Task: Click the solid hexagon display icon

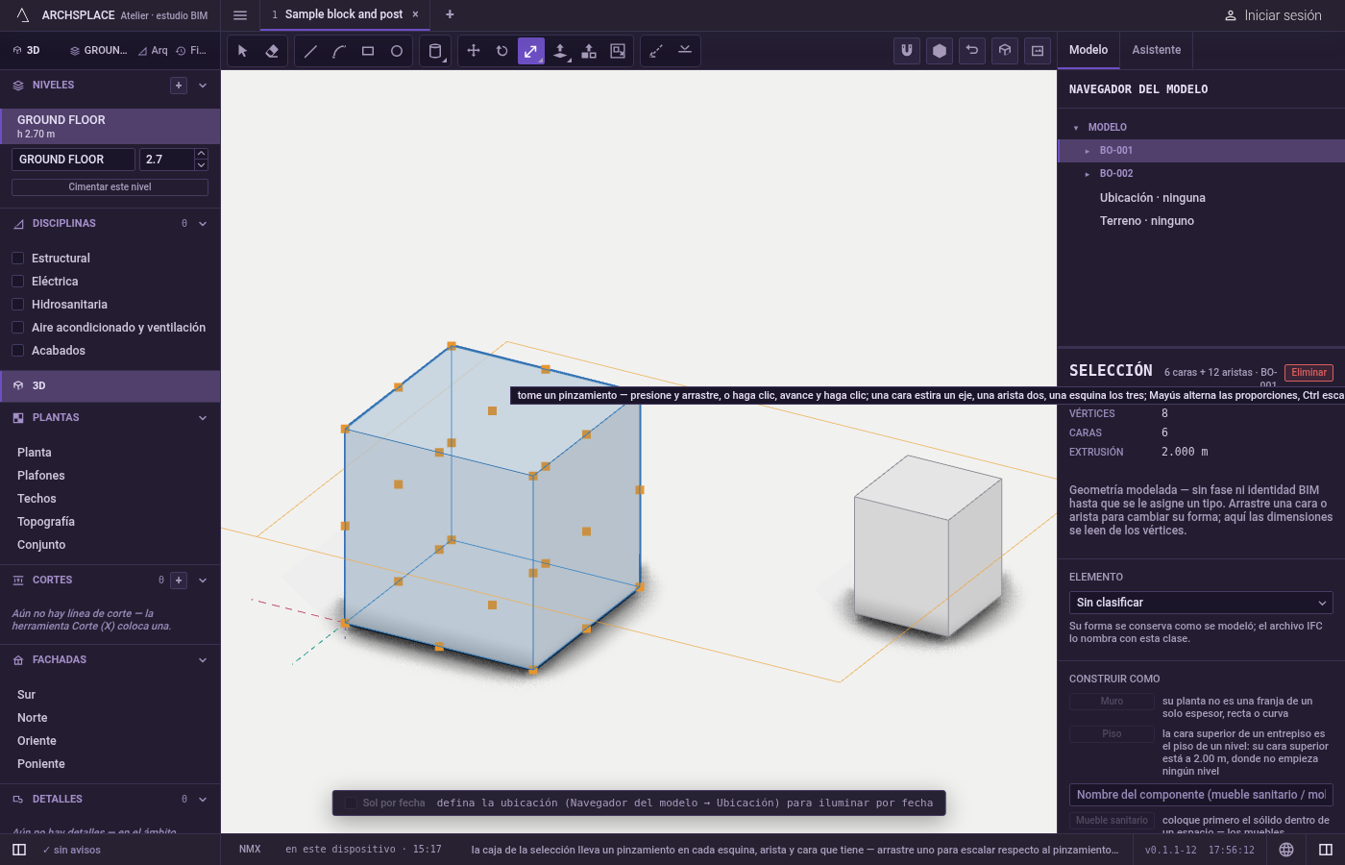Action: (940, 51)
